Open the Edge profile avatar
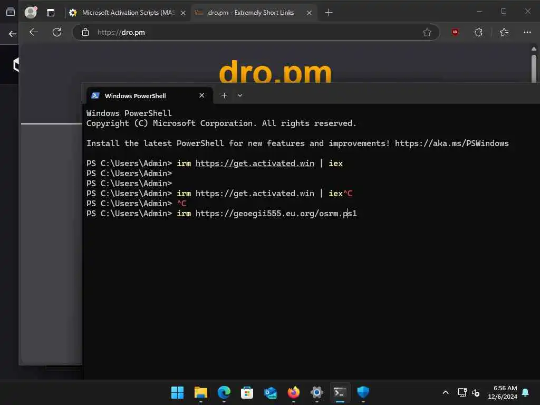540x405 pixels. (x=31, y=13)
